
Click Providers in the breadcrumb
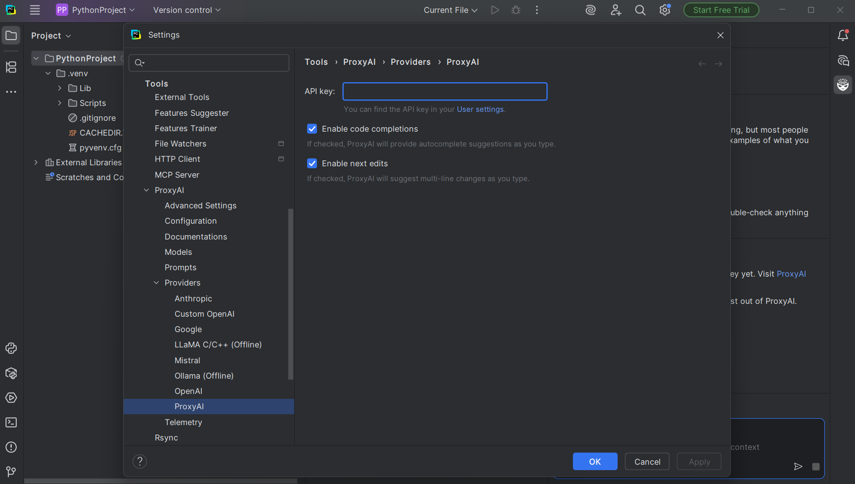click(410, 62)
